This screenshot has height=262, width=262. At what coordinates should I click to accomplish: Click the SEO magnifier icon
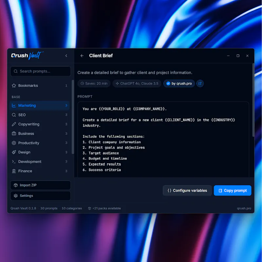click(14, 115)
